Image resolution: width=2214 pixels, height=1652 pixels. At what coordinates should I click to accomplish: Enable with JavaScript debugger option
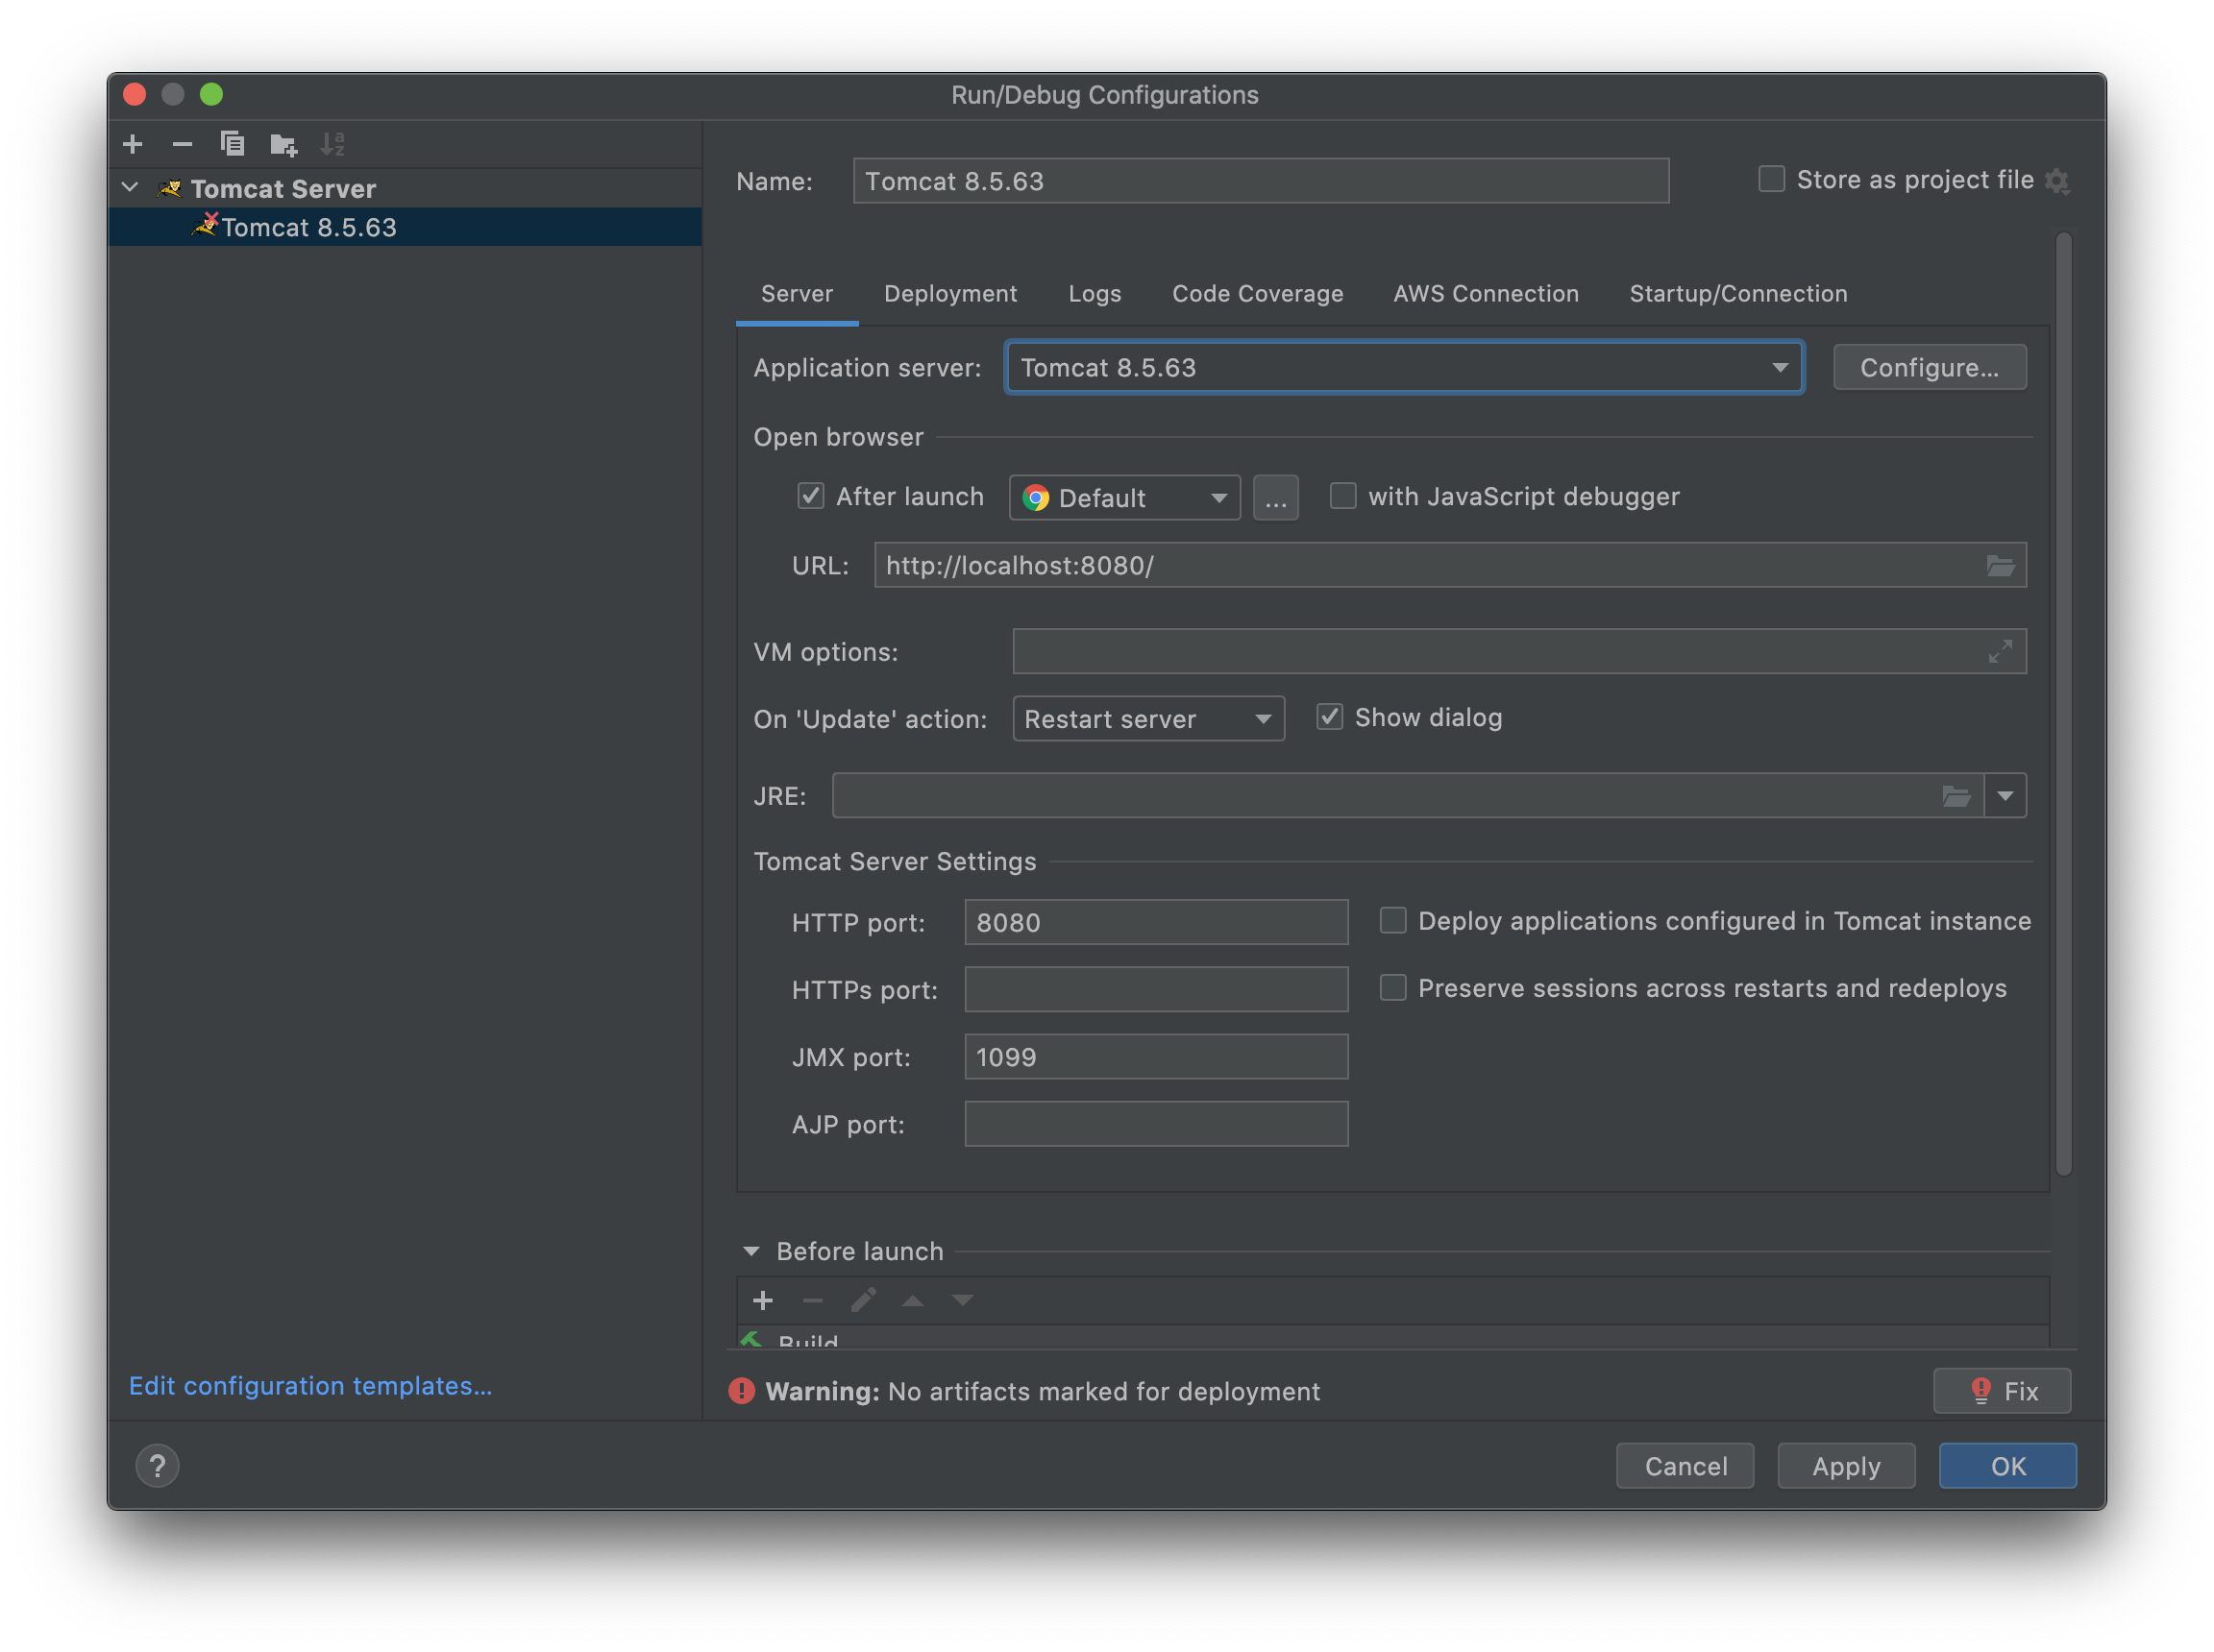click(x=1342, y=496)
